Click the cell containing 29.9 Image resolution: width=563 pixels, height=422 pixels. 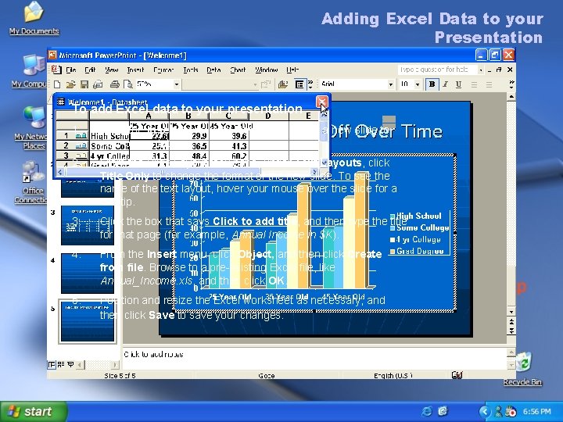point(189,136)
